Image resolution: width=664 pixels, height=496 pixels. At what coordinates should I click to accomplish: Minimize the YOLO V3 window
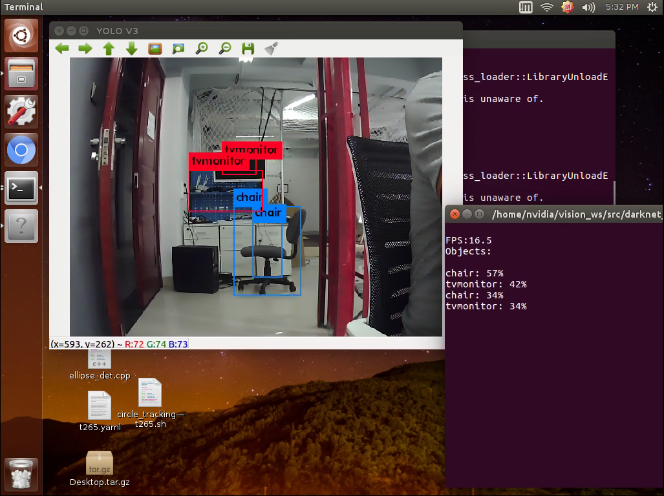tap(72, 31)
